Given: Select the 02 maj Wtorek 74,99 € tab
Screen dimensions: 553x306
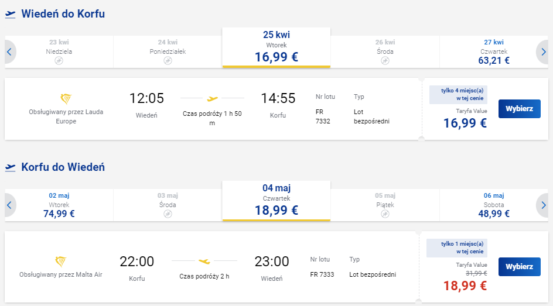Looking at the screenshot, I should [x=59, y=205].
